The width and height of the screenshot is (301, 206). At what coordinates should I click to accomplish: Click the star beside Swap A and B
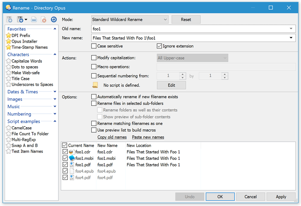coord(8,145)
